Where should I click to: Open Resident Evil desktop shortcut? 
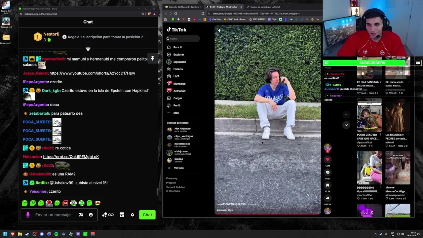coord(6,24)
